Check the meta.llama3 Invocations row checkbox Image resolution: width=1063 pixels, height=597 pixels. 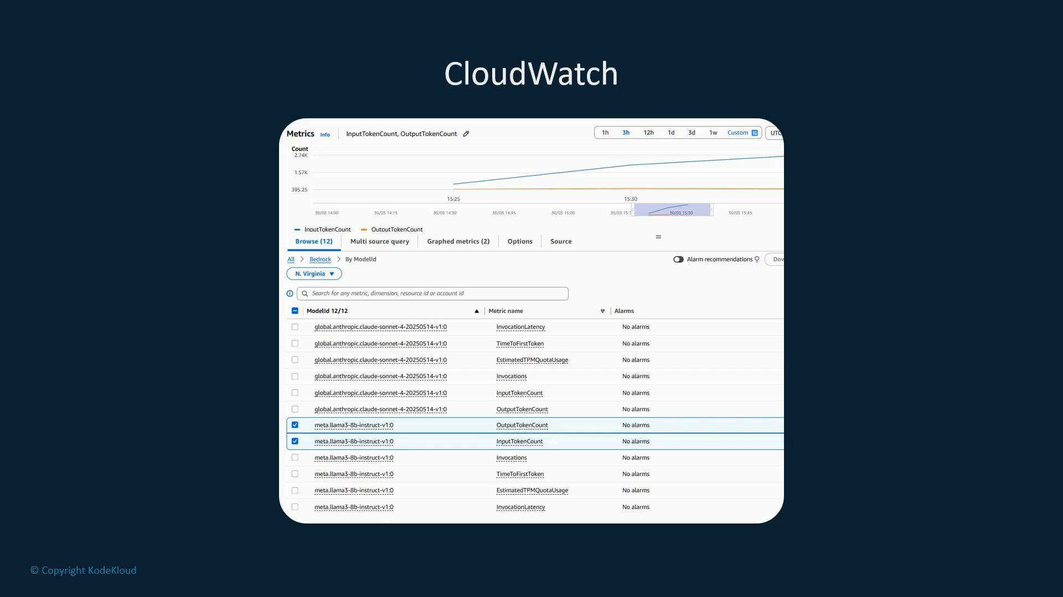click(295, 458)
